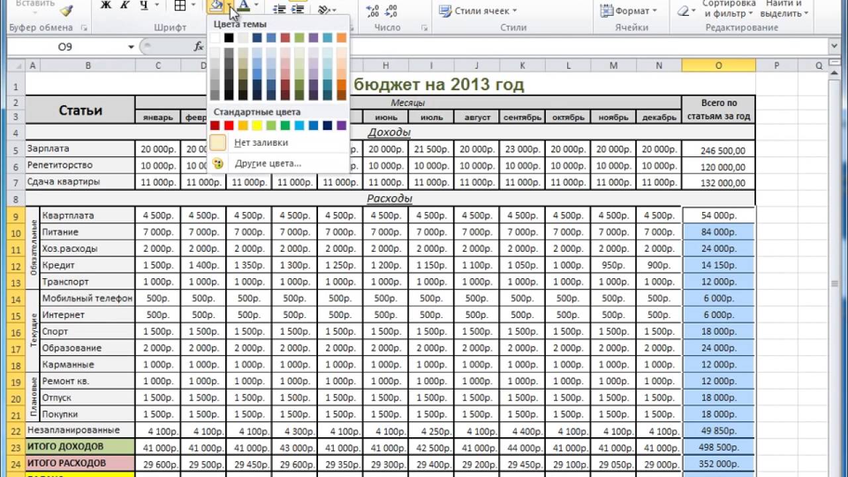The height and width of the screenshot is (477, 848).
Task: Select row header 9
Action: [16, 215]
